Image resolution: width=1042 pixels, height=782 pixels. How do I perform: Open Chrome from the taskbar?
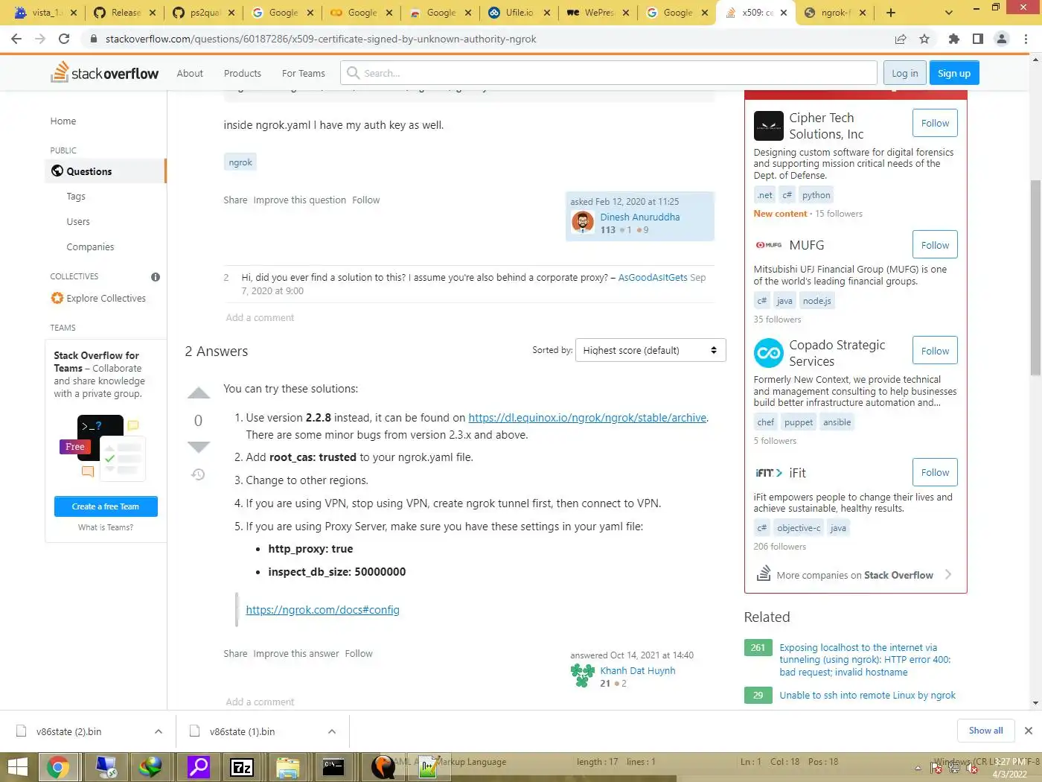click(x=58, y=767)
